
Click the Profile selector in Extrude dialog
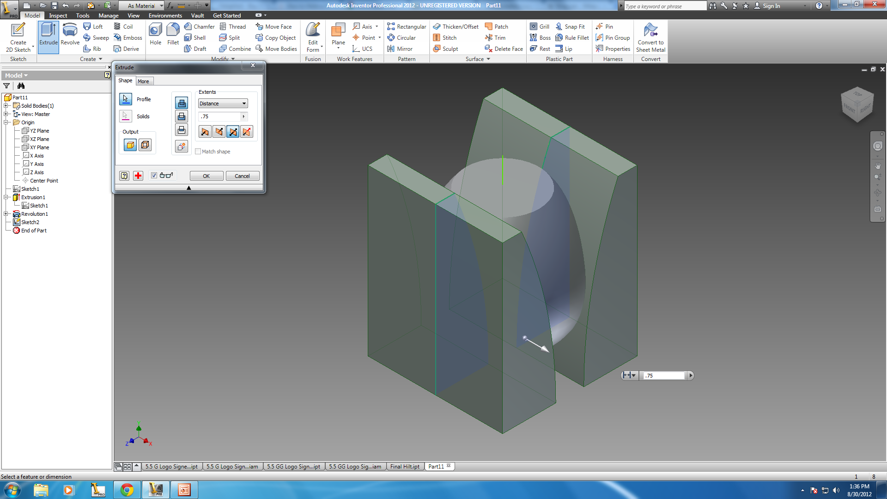coord(126,99)
